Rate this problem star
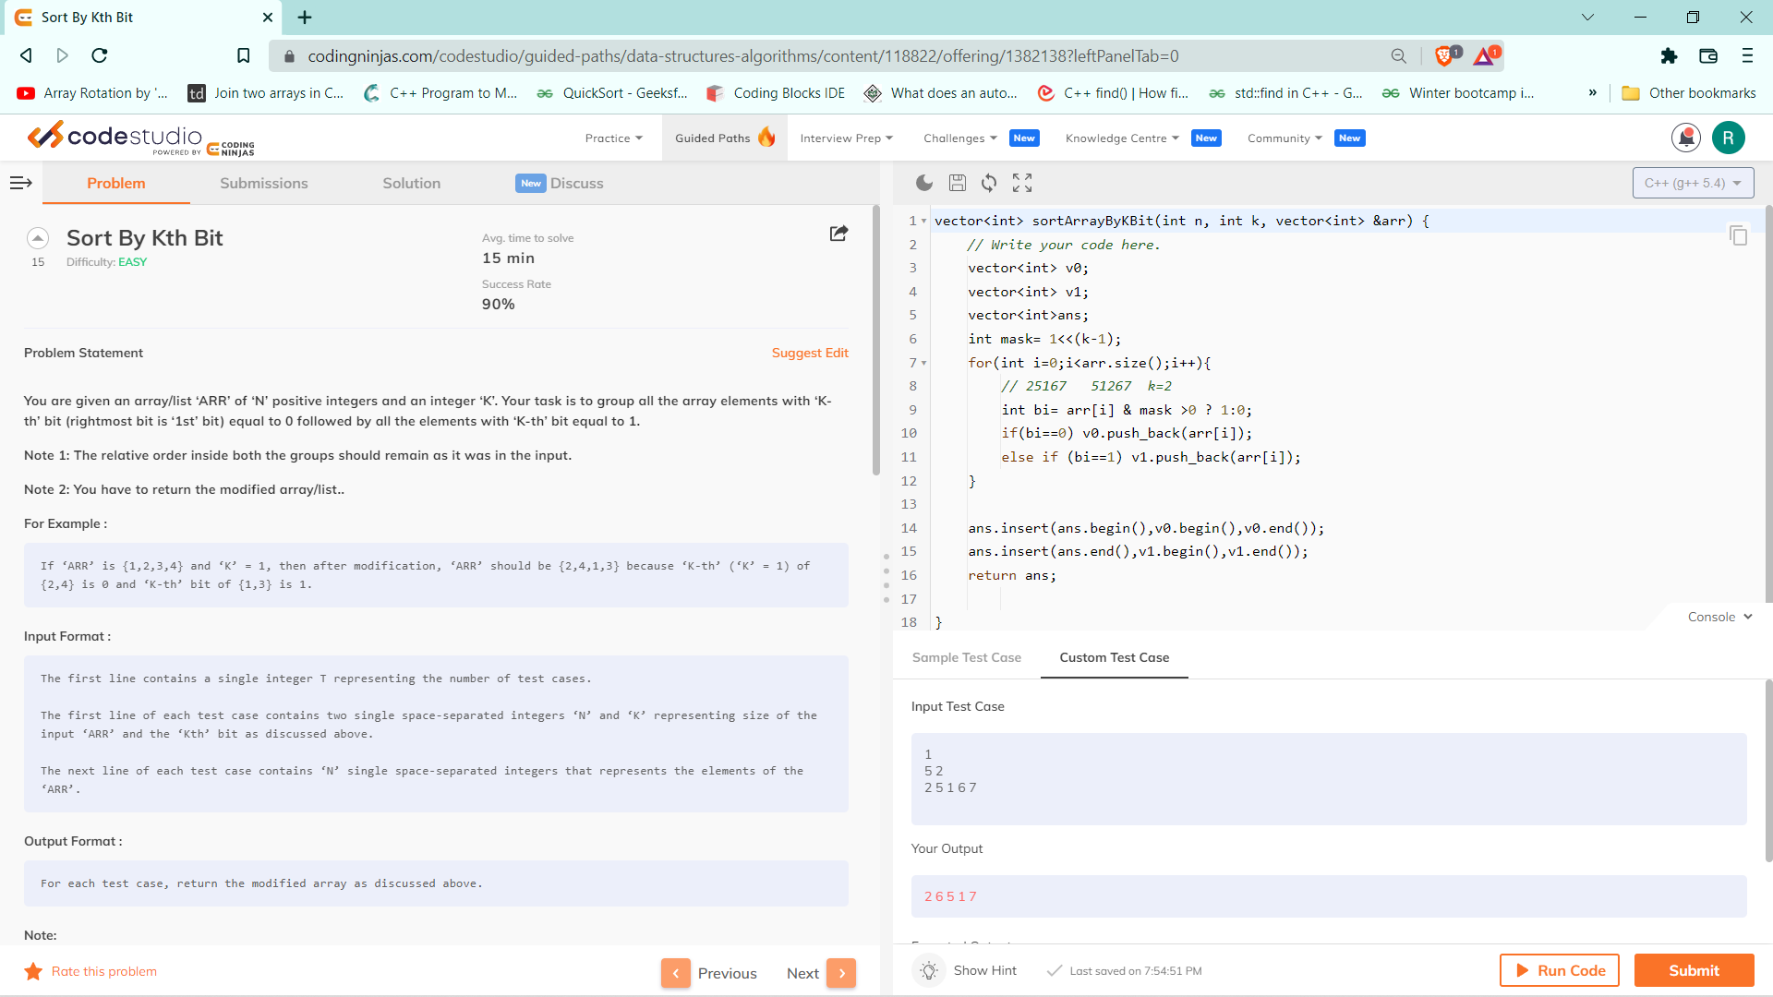1773x997 pixels. click(x=33, y=971)
